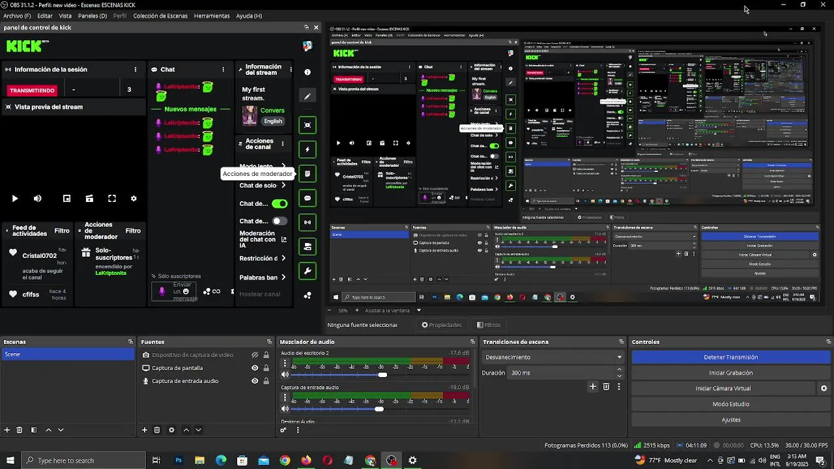Expand Modo lento option
The width and height of the screenshot is (834, 469).
pos(283,167)
